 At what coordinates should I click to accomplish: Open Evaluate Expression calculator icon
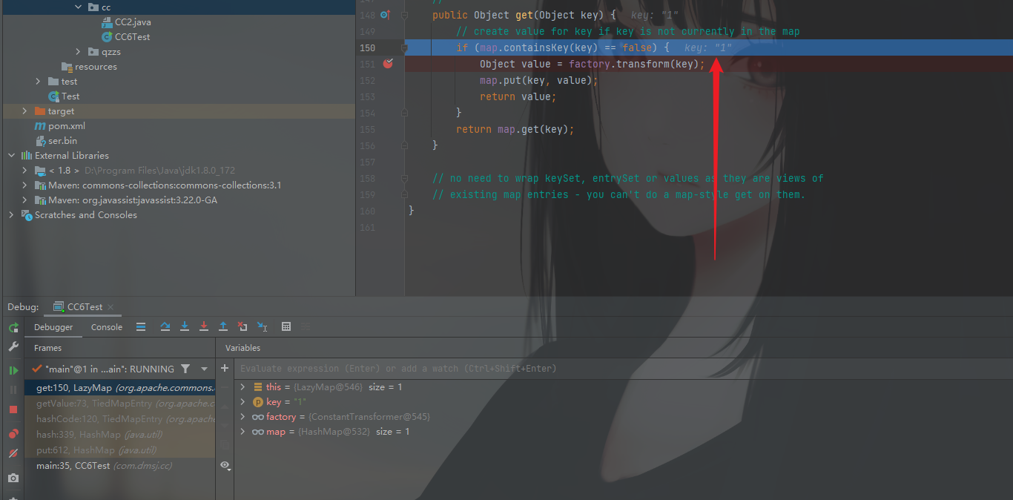286,327
